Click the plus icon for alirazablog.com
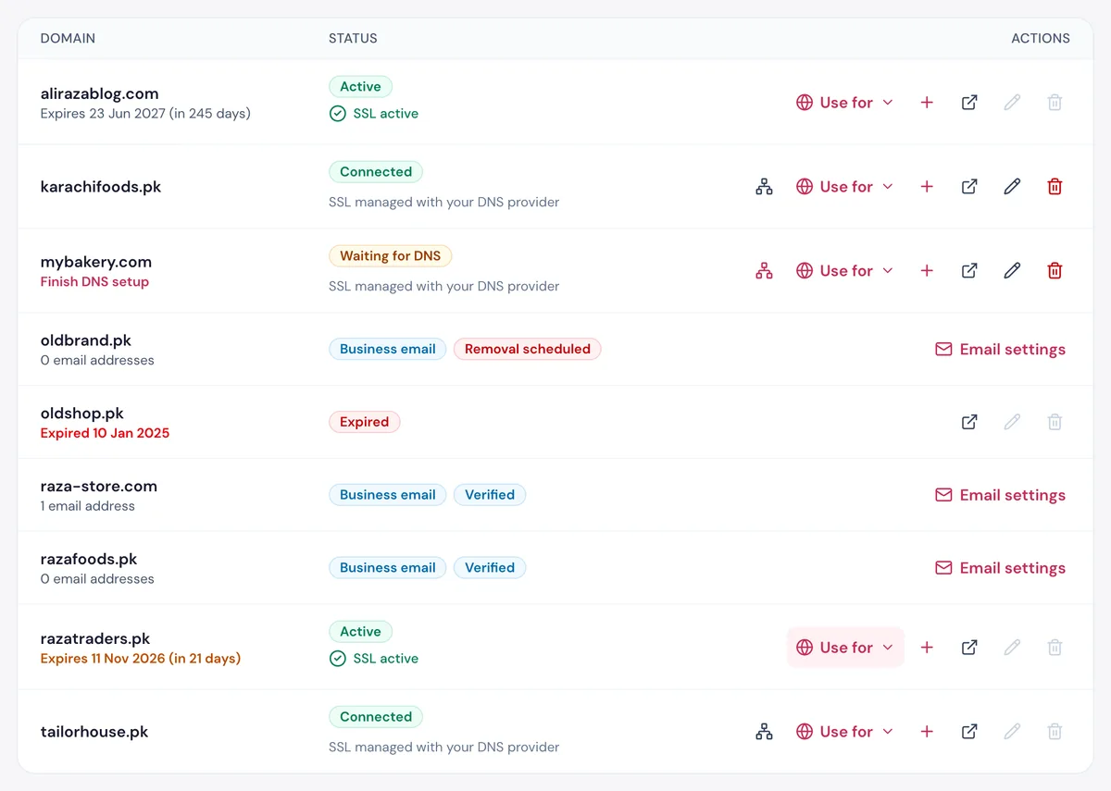The height and width of the screenshot is (791, 1111). tap(927, 103)
